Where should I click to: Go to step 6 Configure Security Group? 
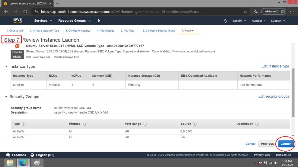pyautogui.click(x=159, y=30)
